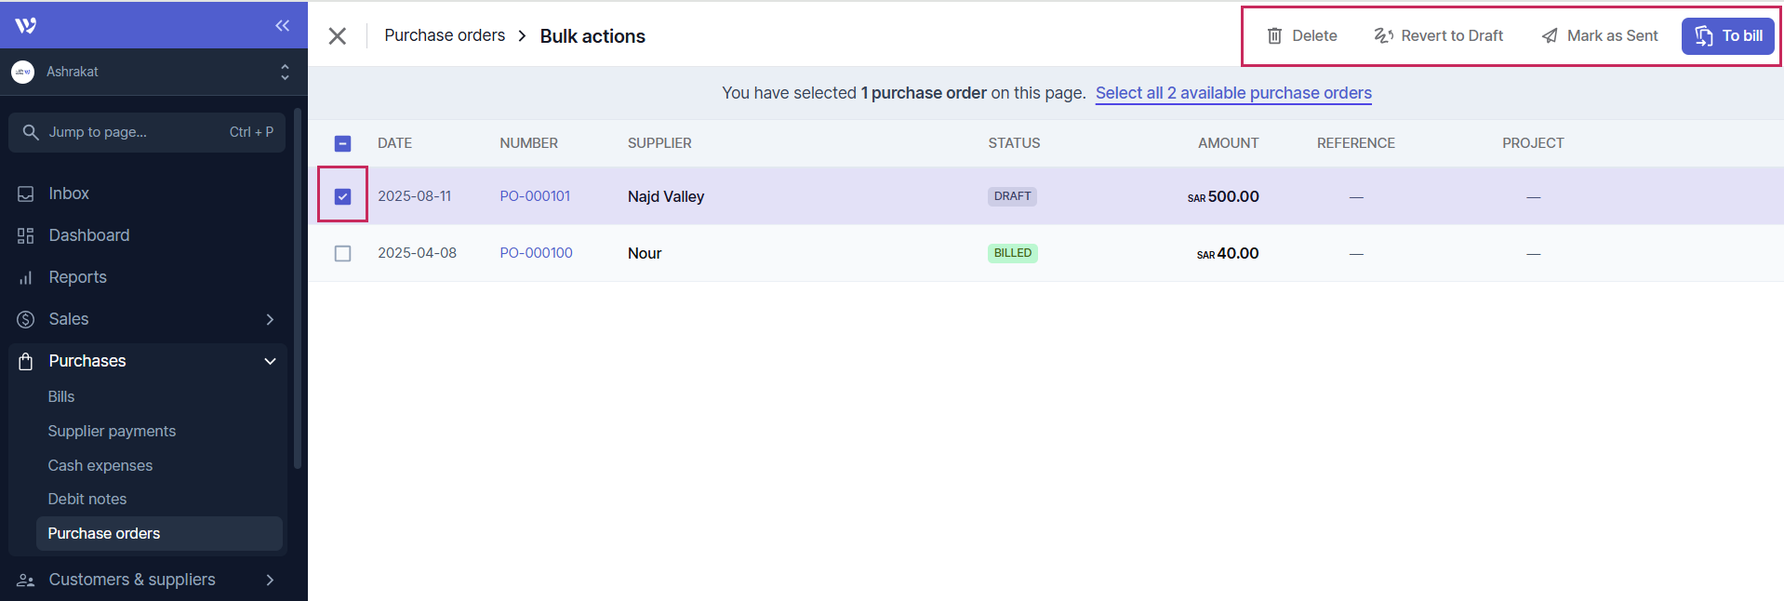Click the Revert to Draft icon

coord(1383,36)
